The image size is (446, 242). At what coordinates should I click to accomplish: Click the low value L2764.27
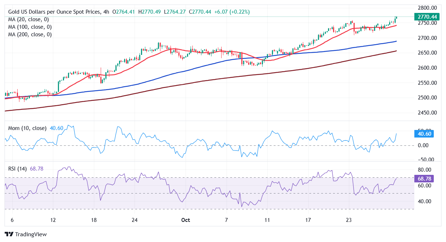coord(175,11)
